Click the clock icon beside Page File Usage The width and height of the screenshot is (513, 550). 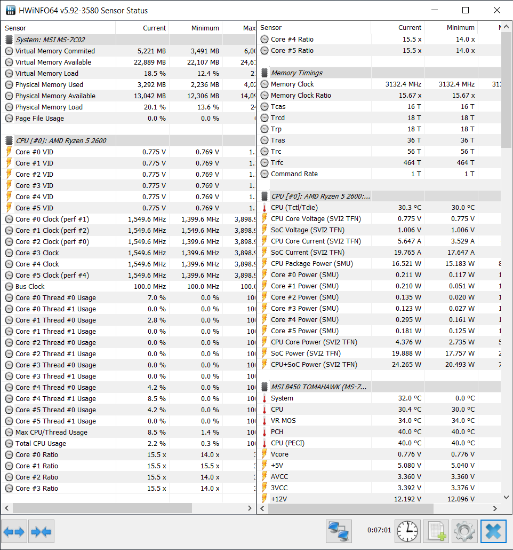(9, 119)
